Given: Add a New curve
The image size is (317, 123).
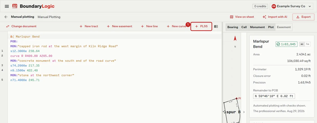Looking at the screenshot, I should pos(176,26).
